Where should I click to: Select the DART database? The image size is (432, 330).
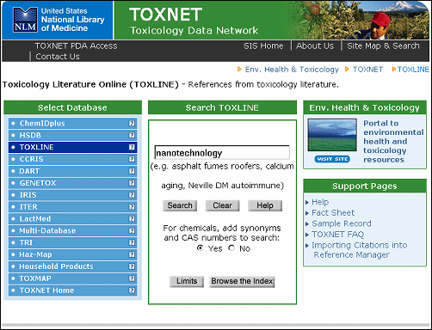(x=72, y=171)
